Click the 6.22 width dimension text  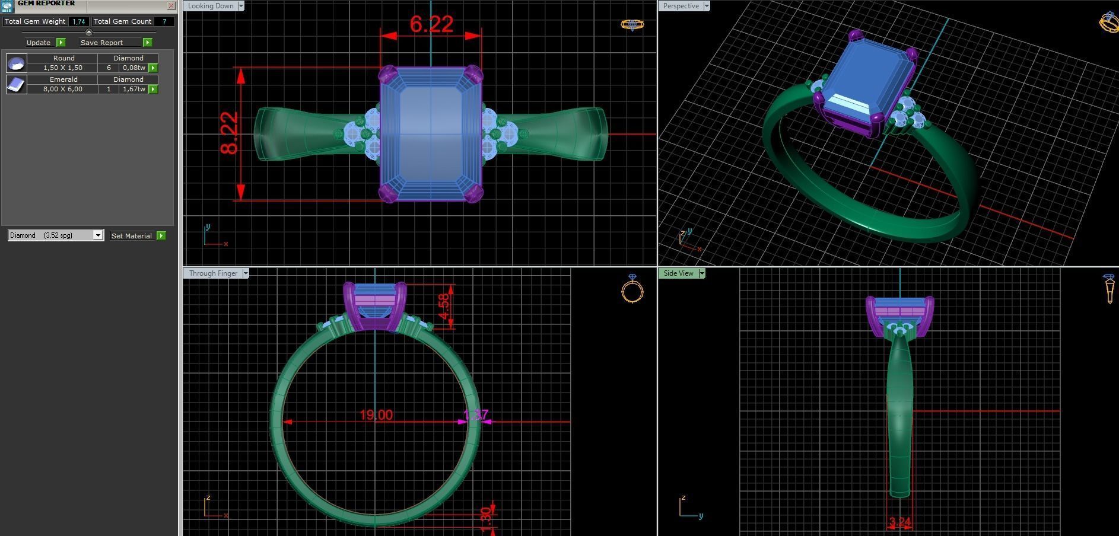431,24
